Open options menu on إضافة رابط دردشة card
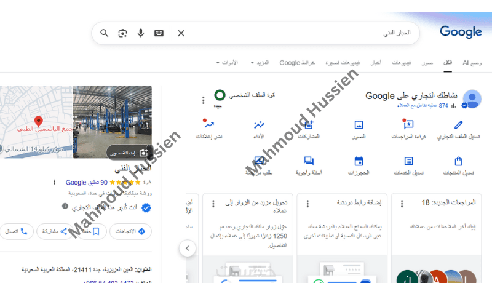492x283 pixels. click(307, 204)
